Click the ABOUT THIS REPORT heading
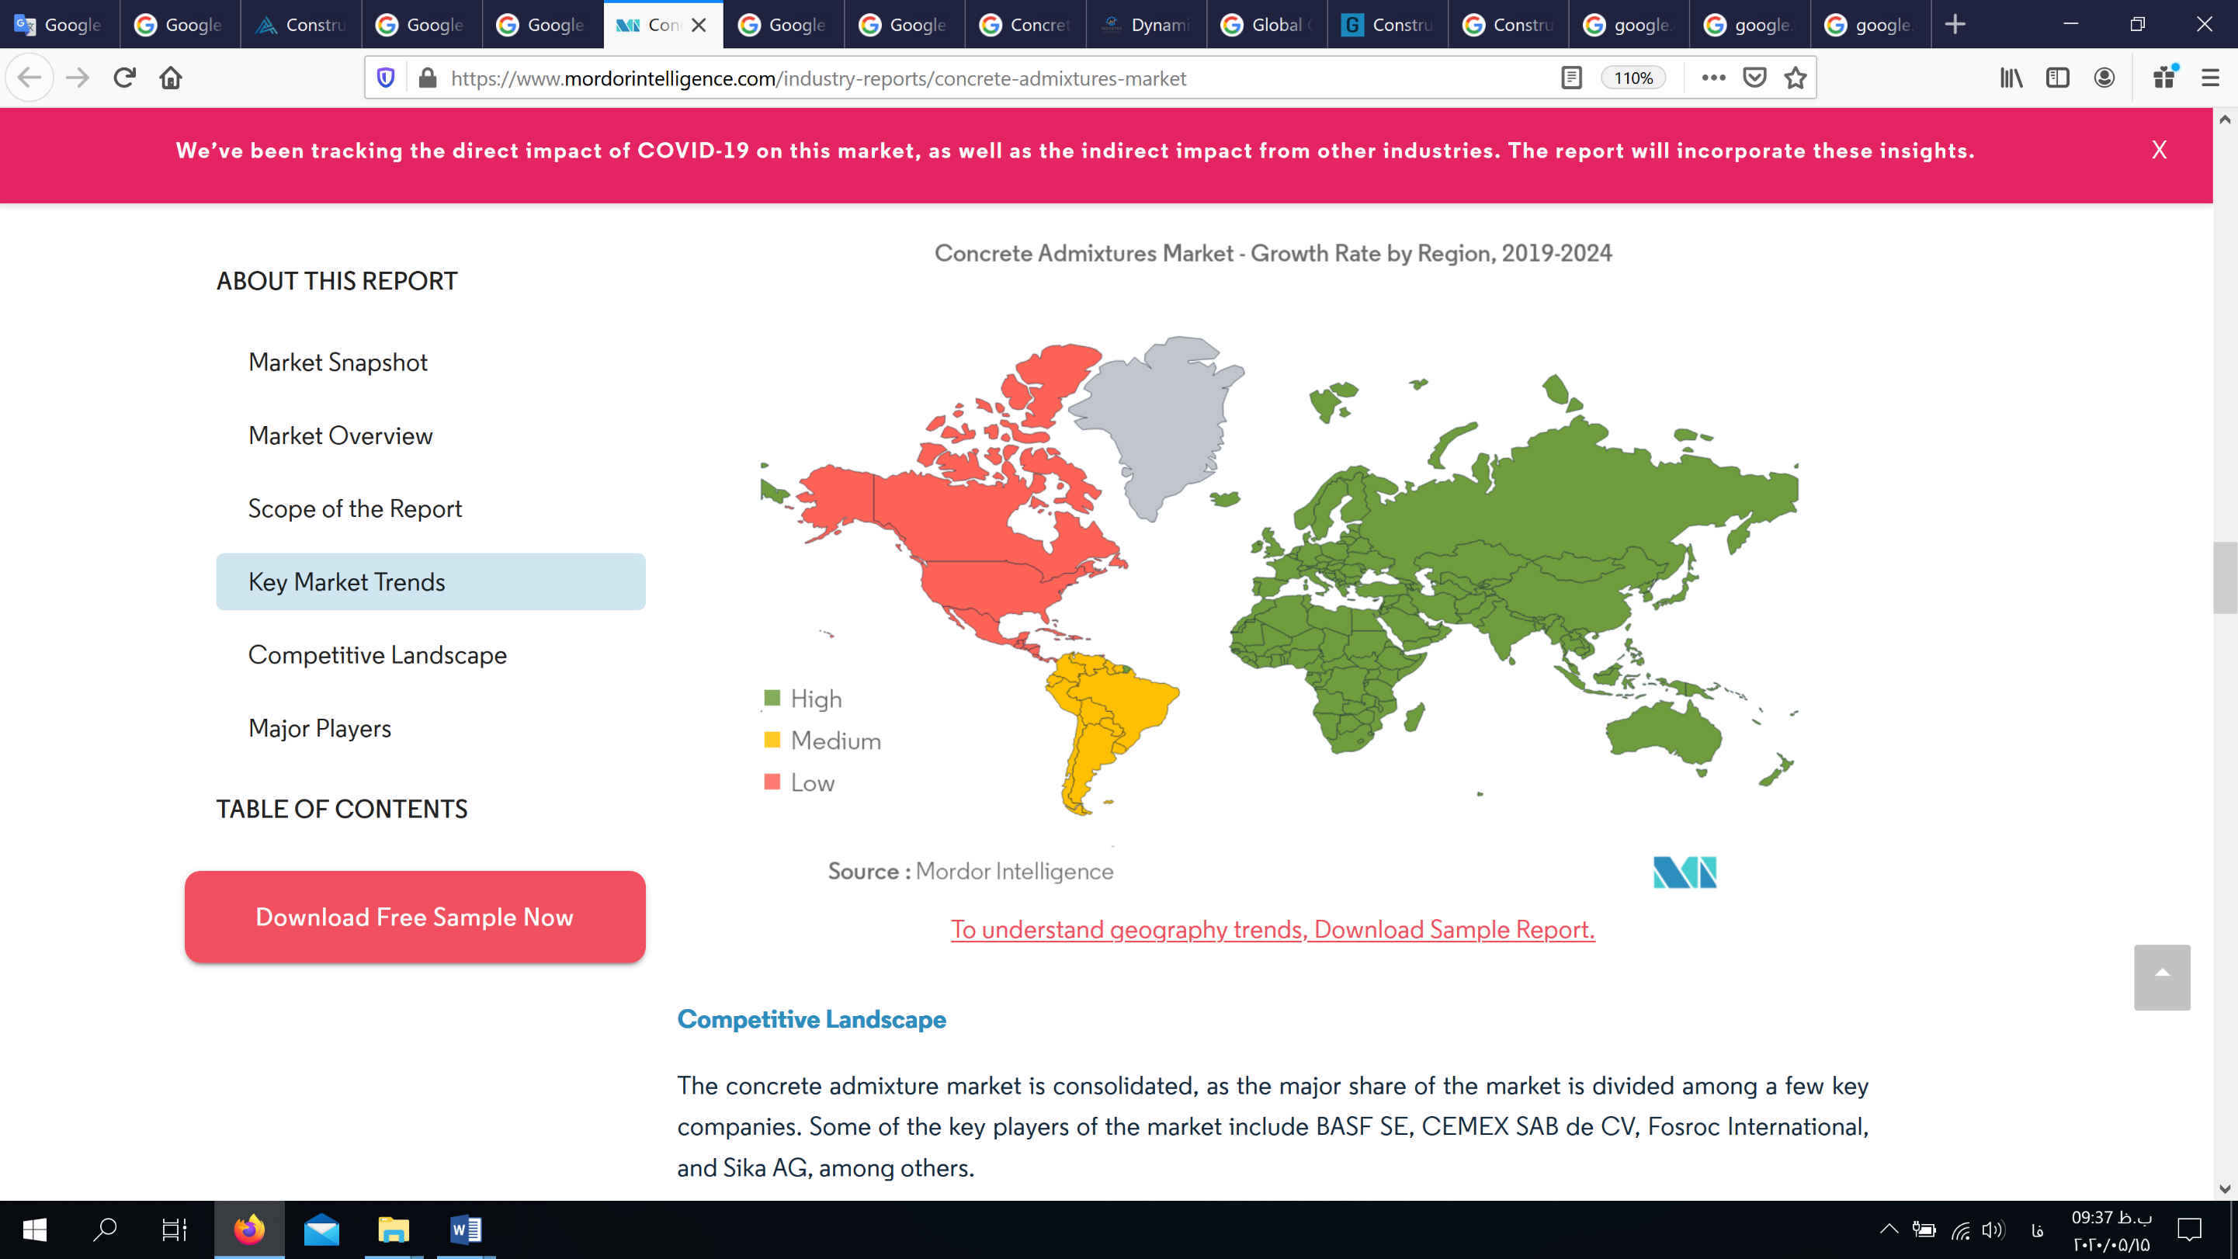 pyautogui.click(x=336, y=281)
